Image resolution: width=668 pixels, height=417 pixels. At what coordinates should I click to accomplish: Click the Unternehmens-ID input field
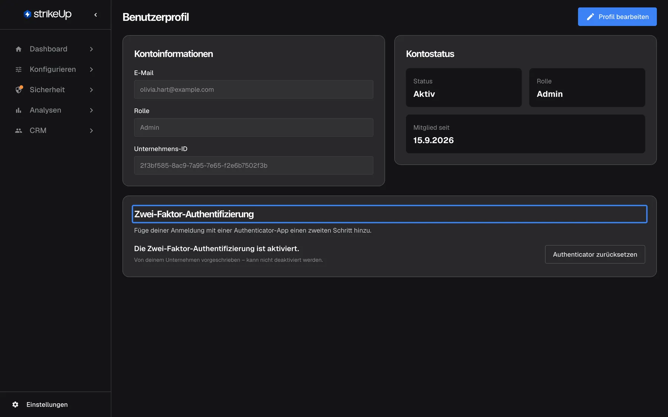coord(253,165)
